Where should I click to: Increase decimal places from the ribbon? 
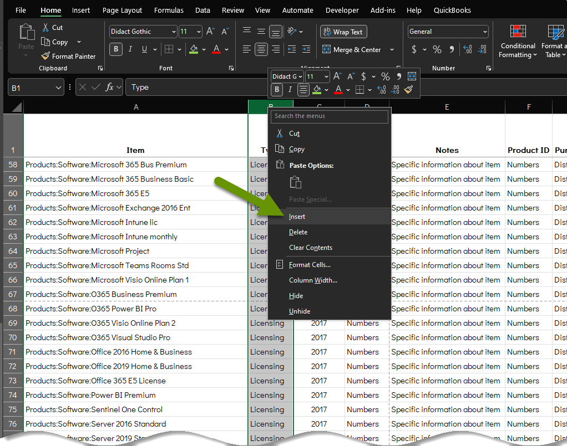tap(468, 49)
